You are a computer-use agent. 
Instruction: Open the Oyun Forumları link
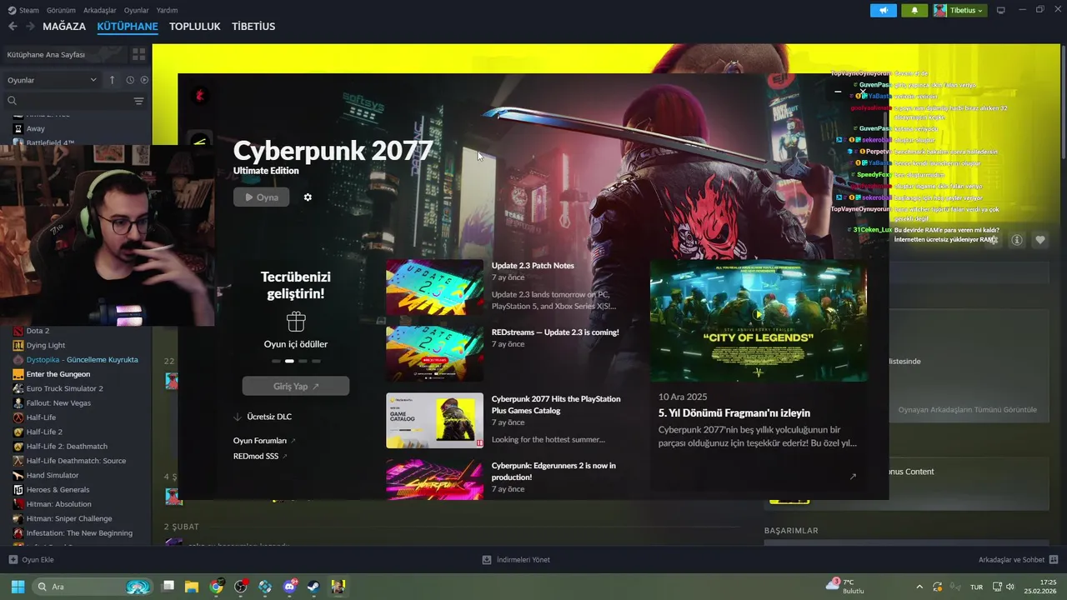264,441
